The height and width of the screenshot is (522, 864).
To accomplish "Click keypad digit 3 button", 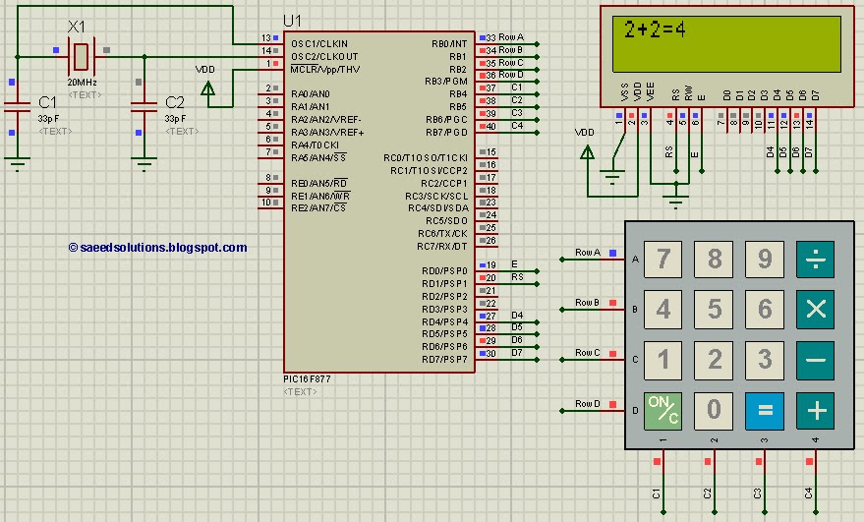I will (765, 361).
